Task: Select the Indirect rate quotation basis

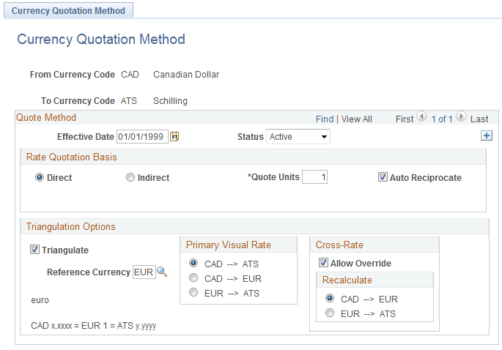Action: pos(130,177)
